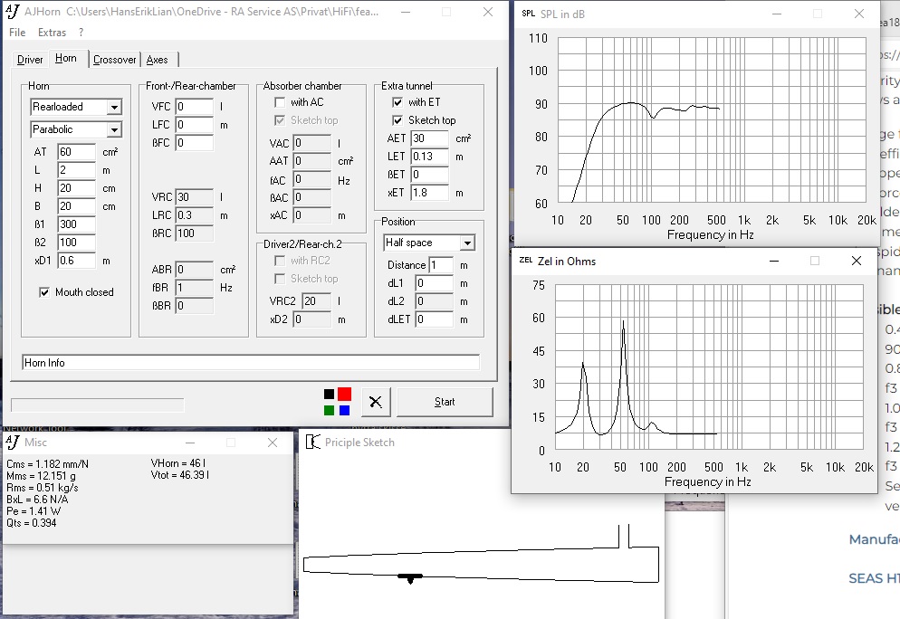The width and height of the screenshot is (900, 619).
Task: Select the Horn tab
Action: (66, 58)
